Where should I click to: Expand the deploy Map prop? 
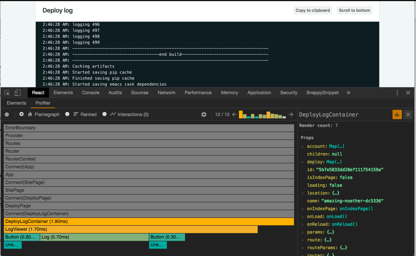pyautogui.click(x=303, y=162)
